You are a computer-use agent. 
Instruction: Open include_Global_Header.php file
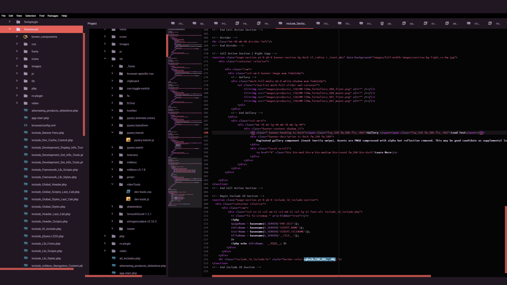click(x=49, y=184)
